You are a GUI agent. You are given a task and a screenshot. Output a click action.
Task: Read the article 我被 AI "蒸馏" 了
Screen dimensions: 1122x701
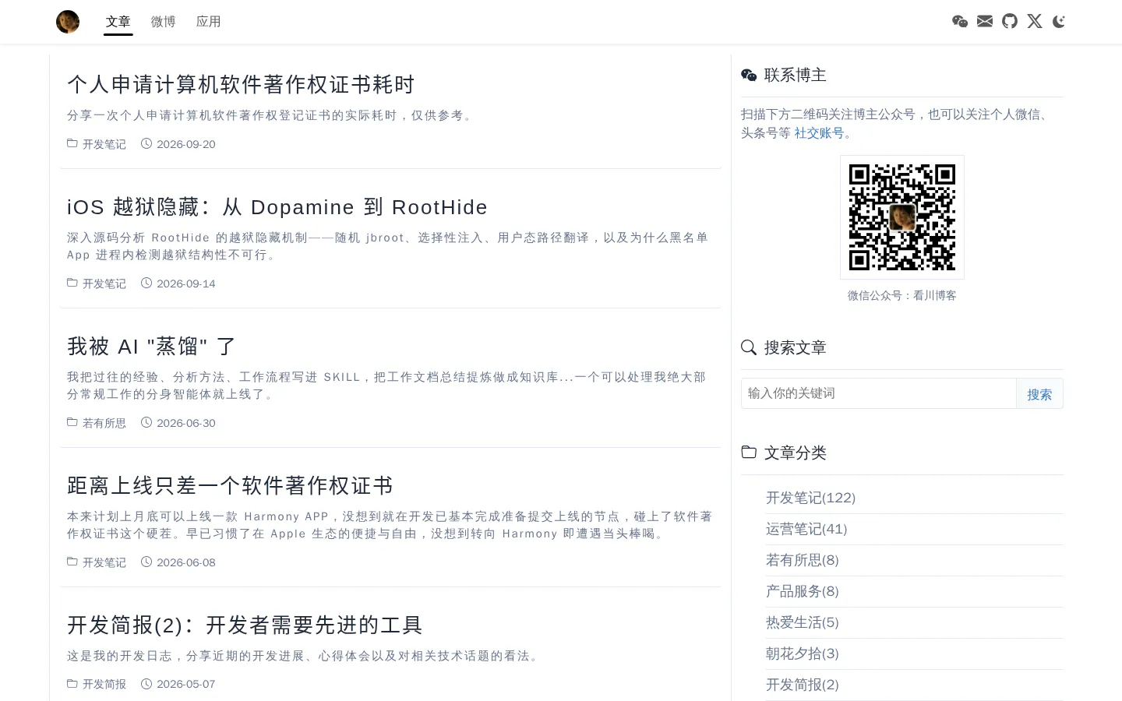152,347
